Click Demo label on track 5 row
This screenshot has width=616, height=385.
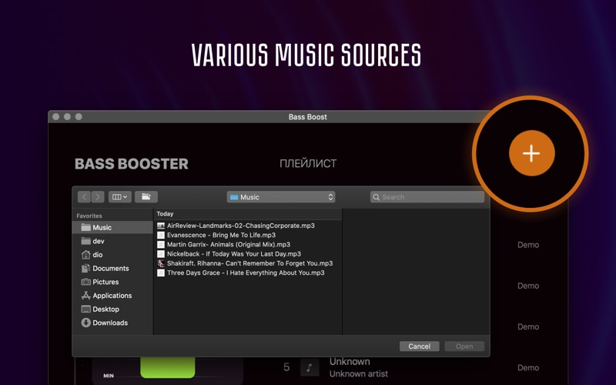point(528,368)
